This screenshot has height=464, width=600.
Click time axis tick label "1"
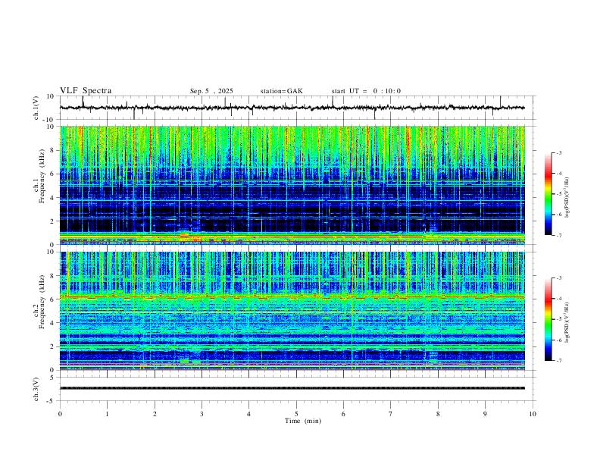107,414
